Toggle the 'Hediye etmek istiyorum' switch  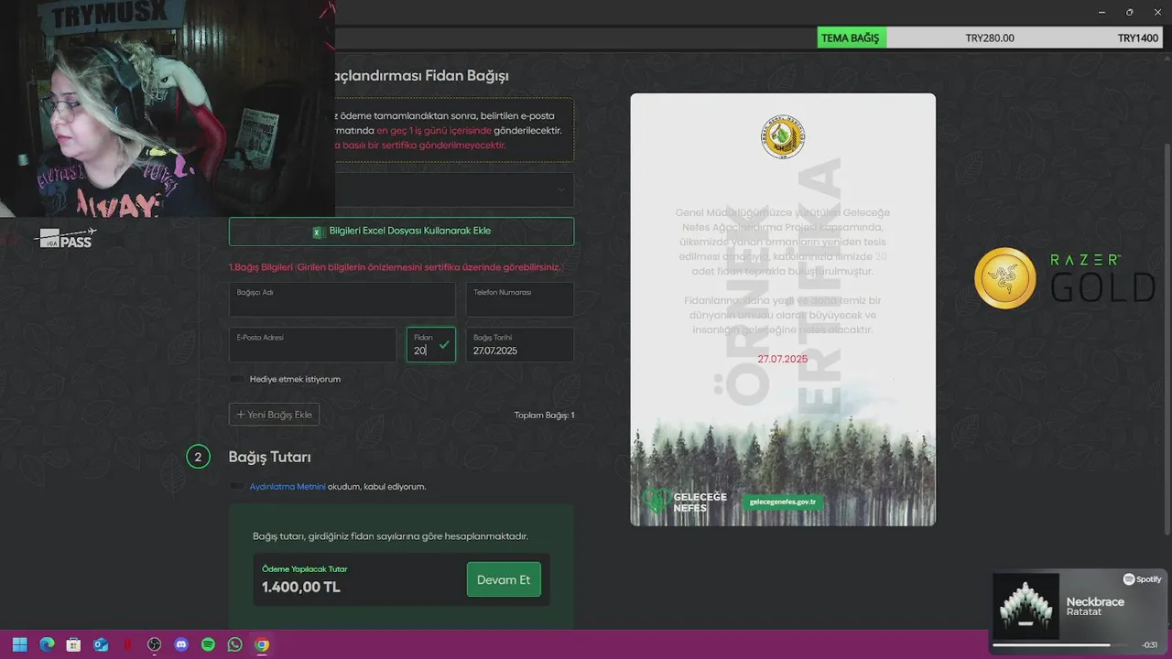coord(238,379)
